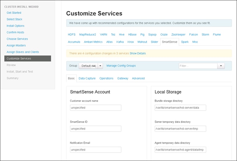Select the Basic settings tab
This screenshot has height=161, width=237.
click(x=71, y=78)
